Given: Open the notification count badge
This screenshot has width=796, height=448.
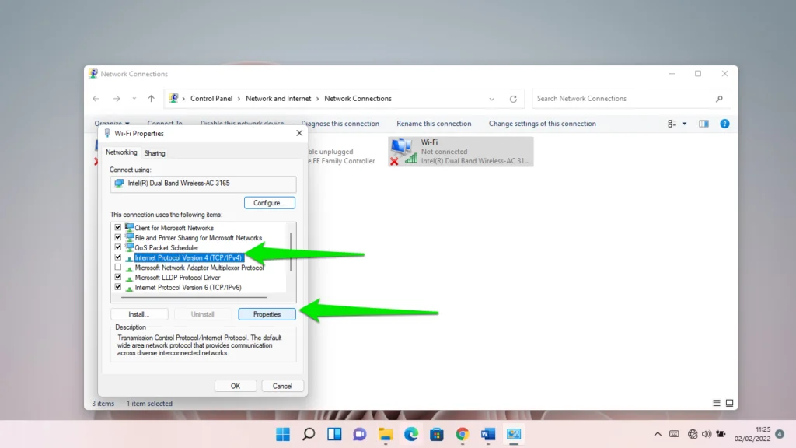Looking at the screenshot, I should pos(780,434).
